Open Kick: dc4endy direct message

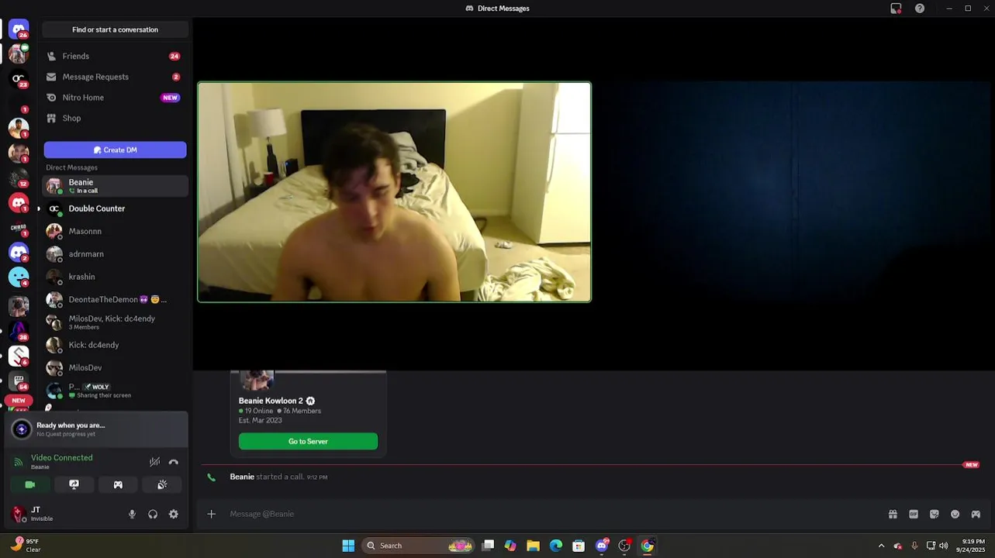click(x=115, y=345)
